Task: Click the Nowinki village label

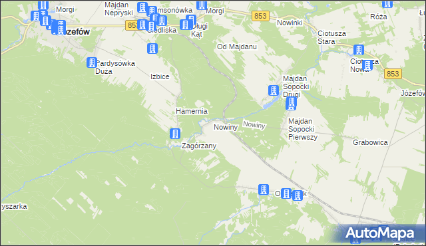Action: coord(290,23)
